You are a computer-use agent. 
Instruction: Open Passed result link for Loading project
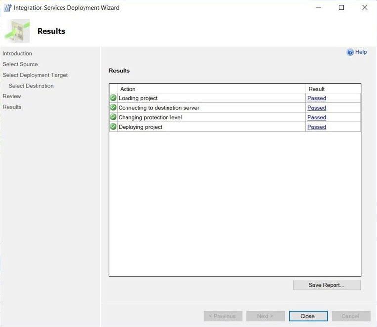coord(316,98)
